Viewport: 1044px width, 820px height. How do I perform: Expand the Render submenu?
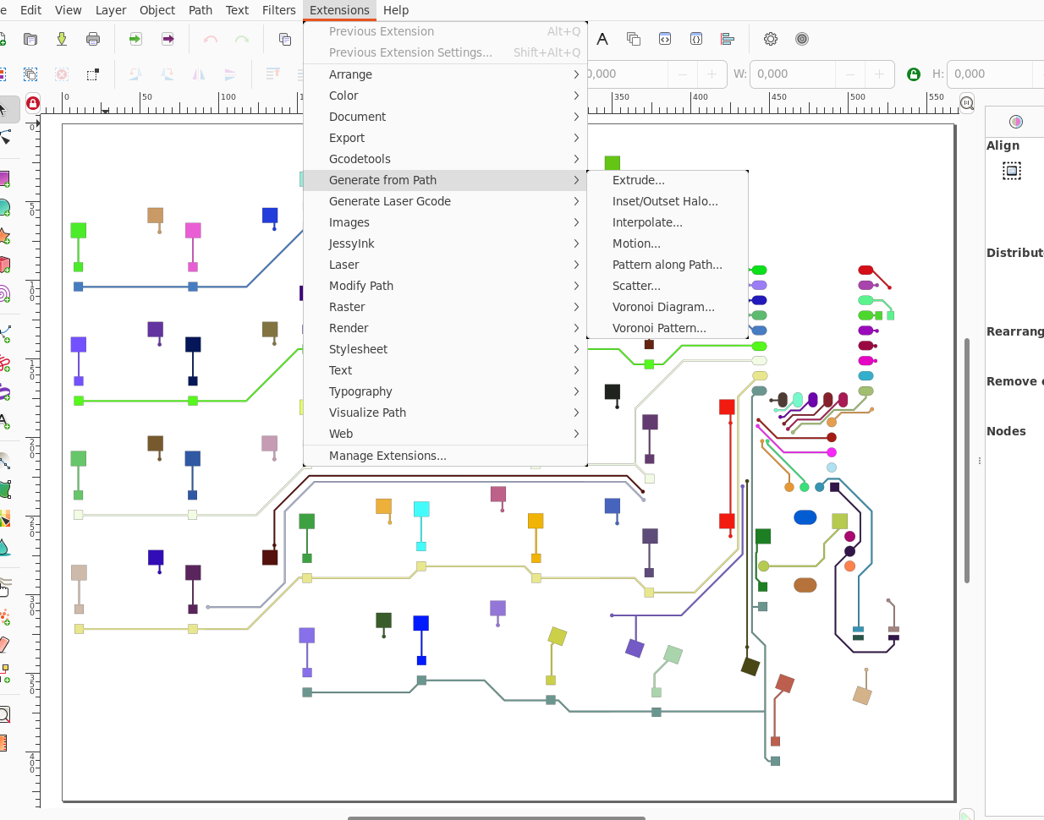(x=445, y=328)
